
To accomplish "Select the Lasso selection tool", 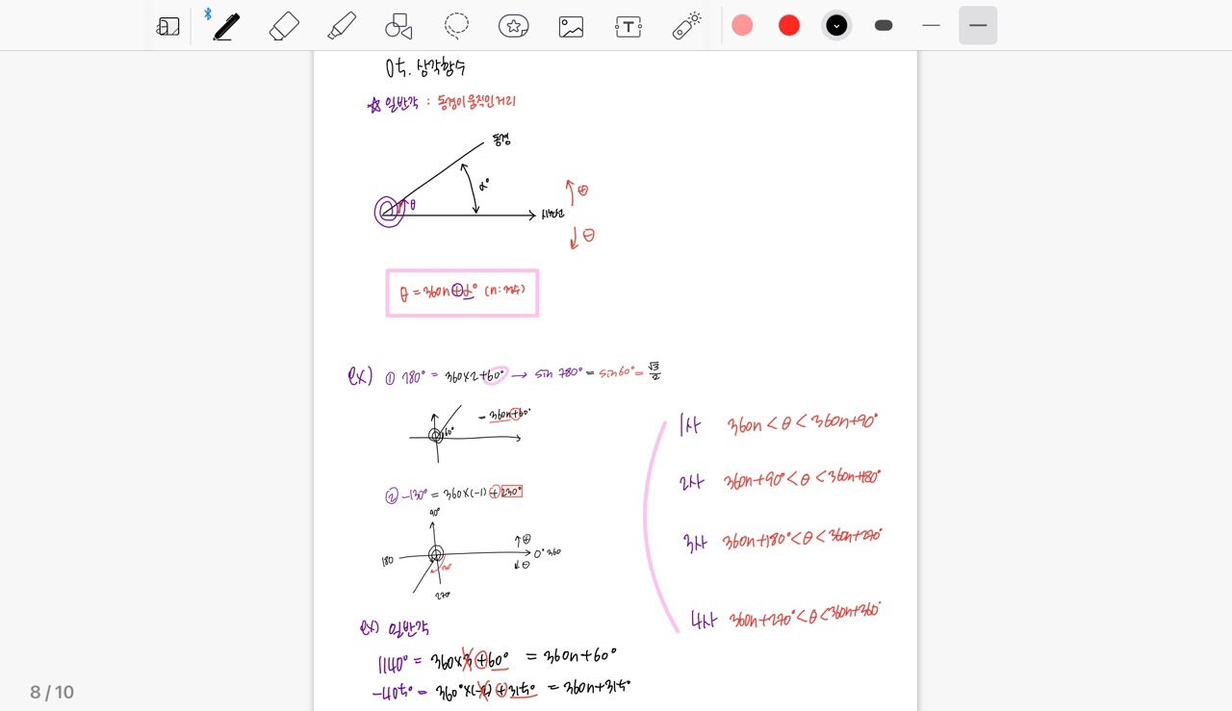I will [456, 26].
